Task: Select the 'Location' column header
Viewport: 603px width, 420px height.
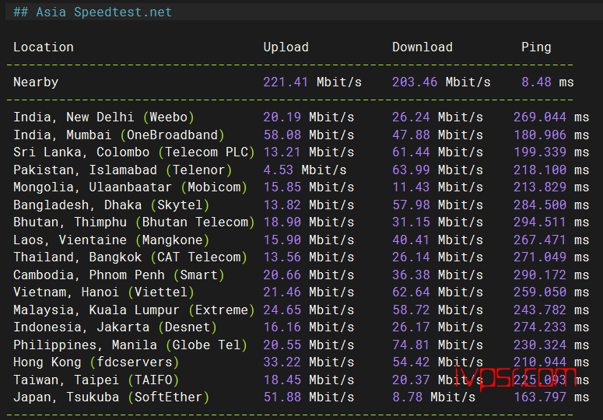Action: (44, 47)
